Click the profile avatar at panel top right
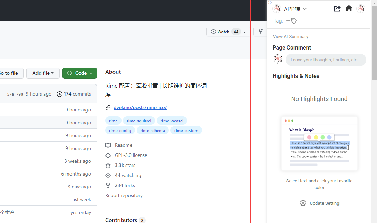This screenshot has width=377, height=223. pyautogui.click(x=361, y=9)
